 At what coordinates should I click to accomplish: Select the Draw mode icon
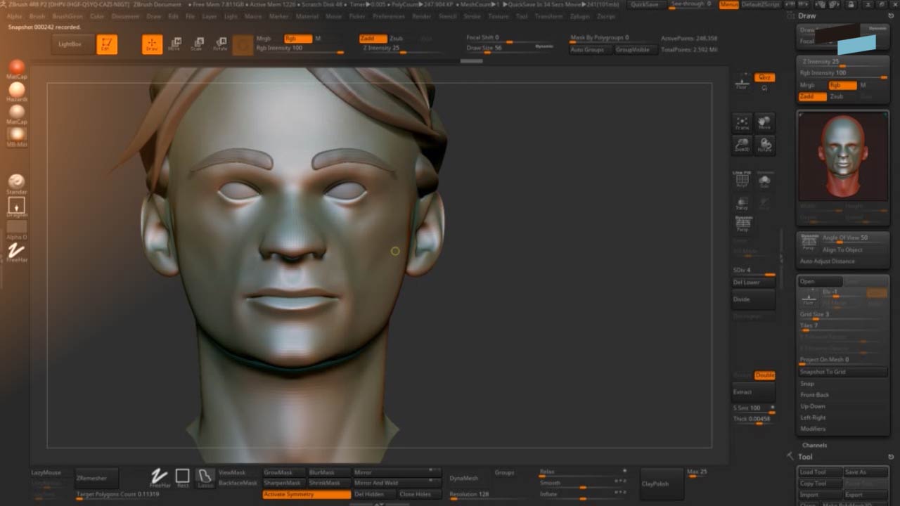tap(152, 45)
